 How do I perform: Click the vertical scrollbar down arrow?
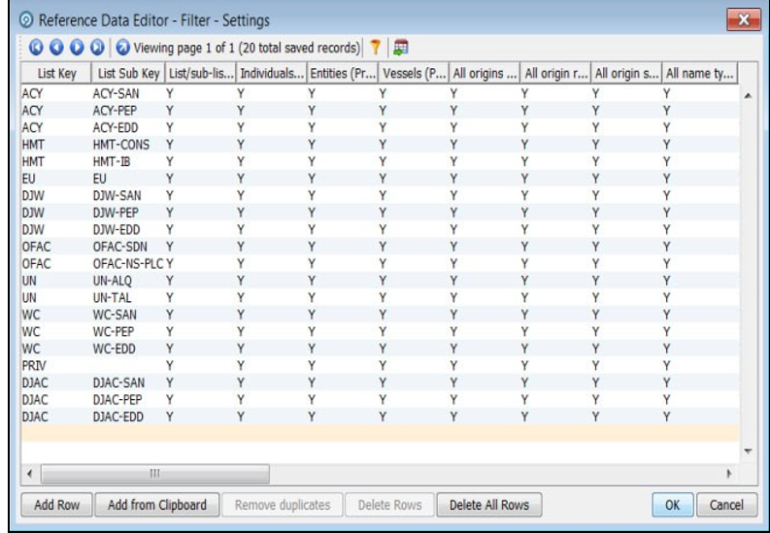748,451
